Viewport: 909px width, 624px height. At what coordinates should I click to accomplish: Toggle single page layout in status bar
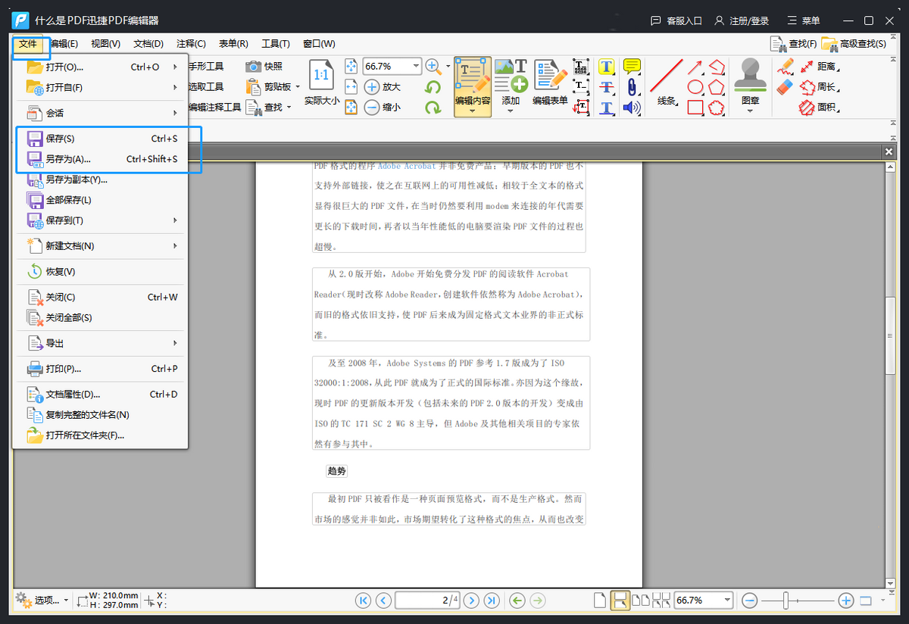(599, 601)
